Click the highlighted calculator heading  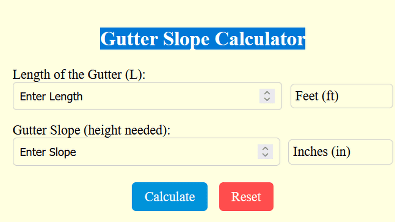click(x=203, y=39)
